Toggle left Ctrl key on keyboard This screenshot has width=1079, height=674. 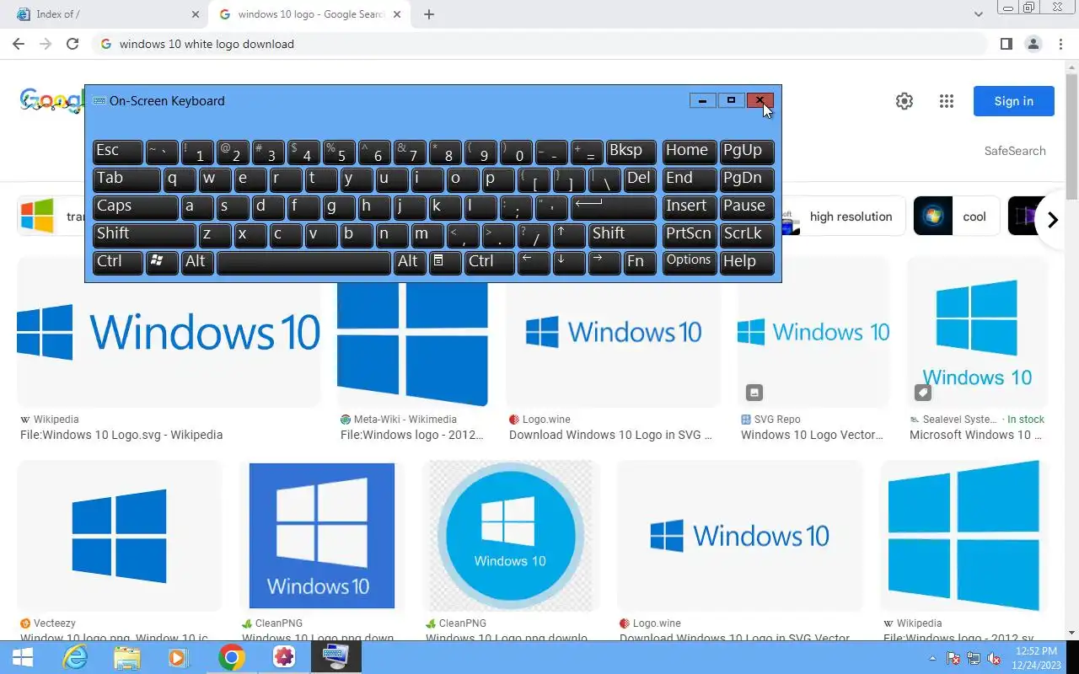click(118, 262)
